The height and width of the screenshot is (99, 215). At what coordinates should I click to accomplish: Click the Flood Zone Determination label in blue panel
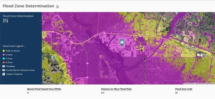click(18, 16)
